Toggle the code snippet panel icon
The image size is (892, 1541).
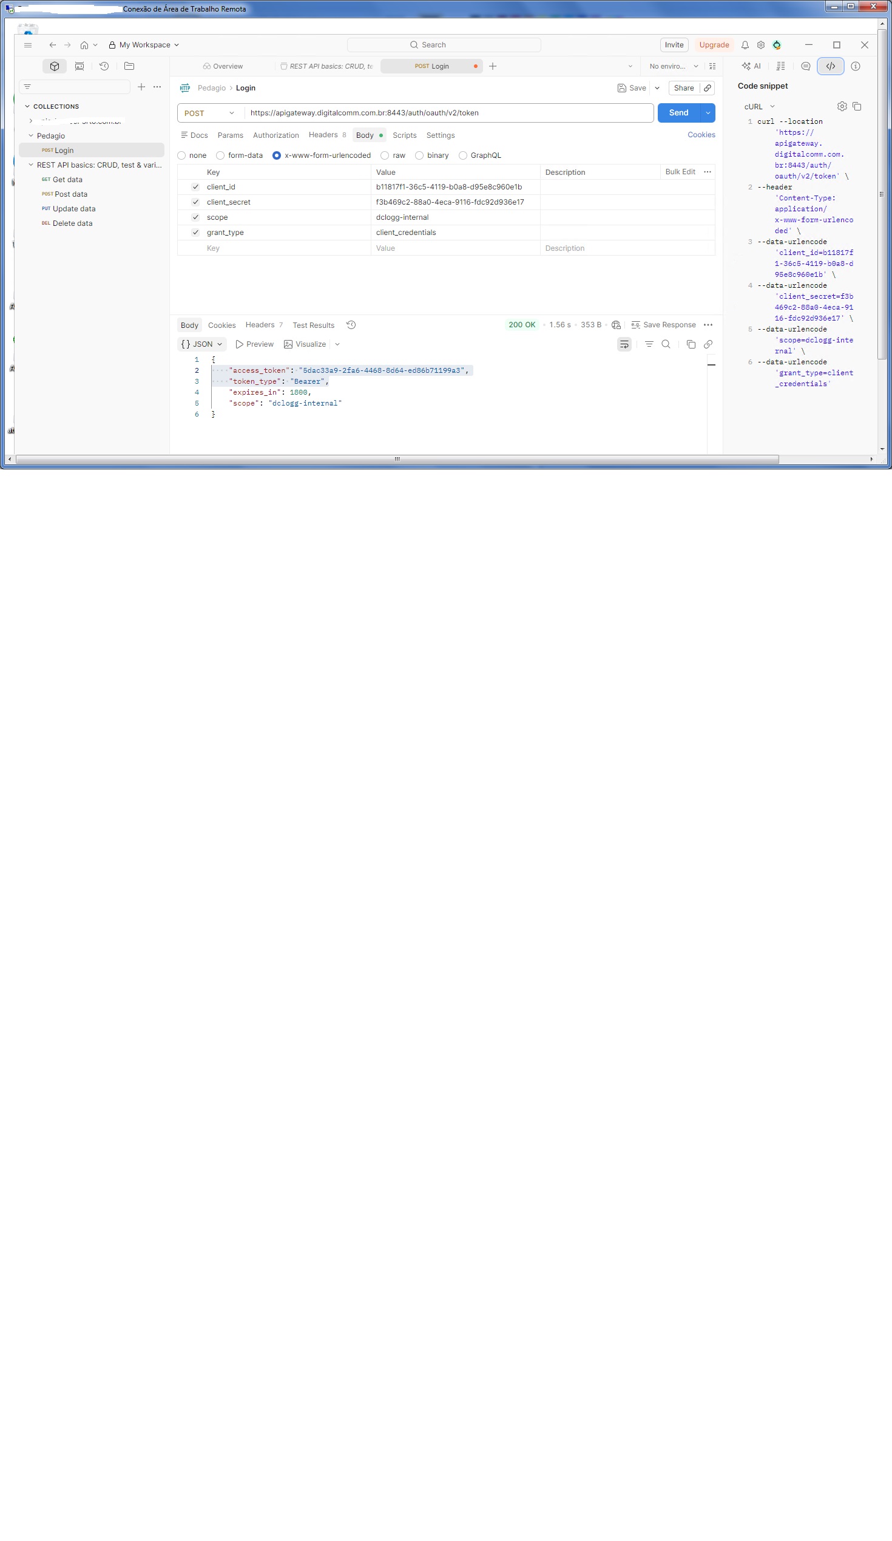(831, 66)
